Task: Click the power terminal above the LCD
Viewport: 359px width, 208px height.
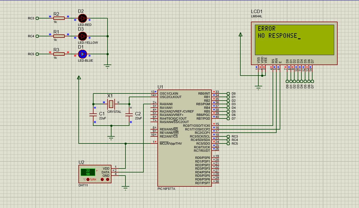Action: click(x=241, y=34)
